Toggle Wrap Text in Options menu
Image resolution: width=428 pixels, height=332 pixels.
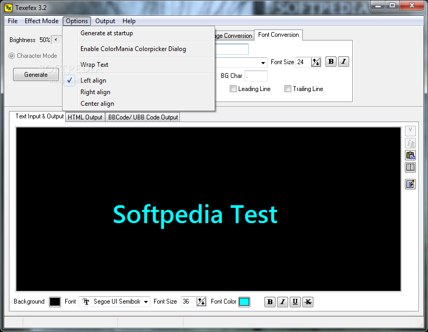[139, 65]
